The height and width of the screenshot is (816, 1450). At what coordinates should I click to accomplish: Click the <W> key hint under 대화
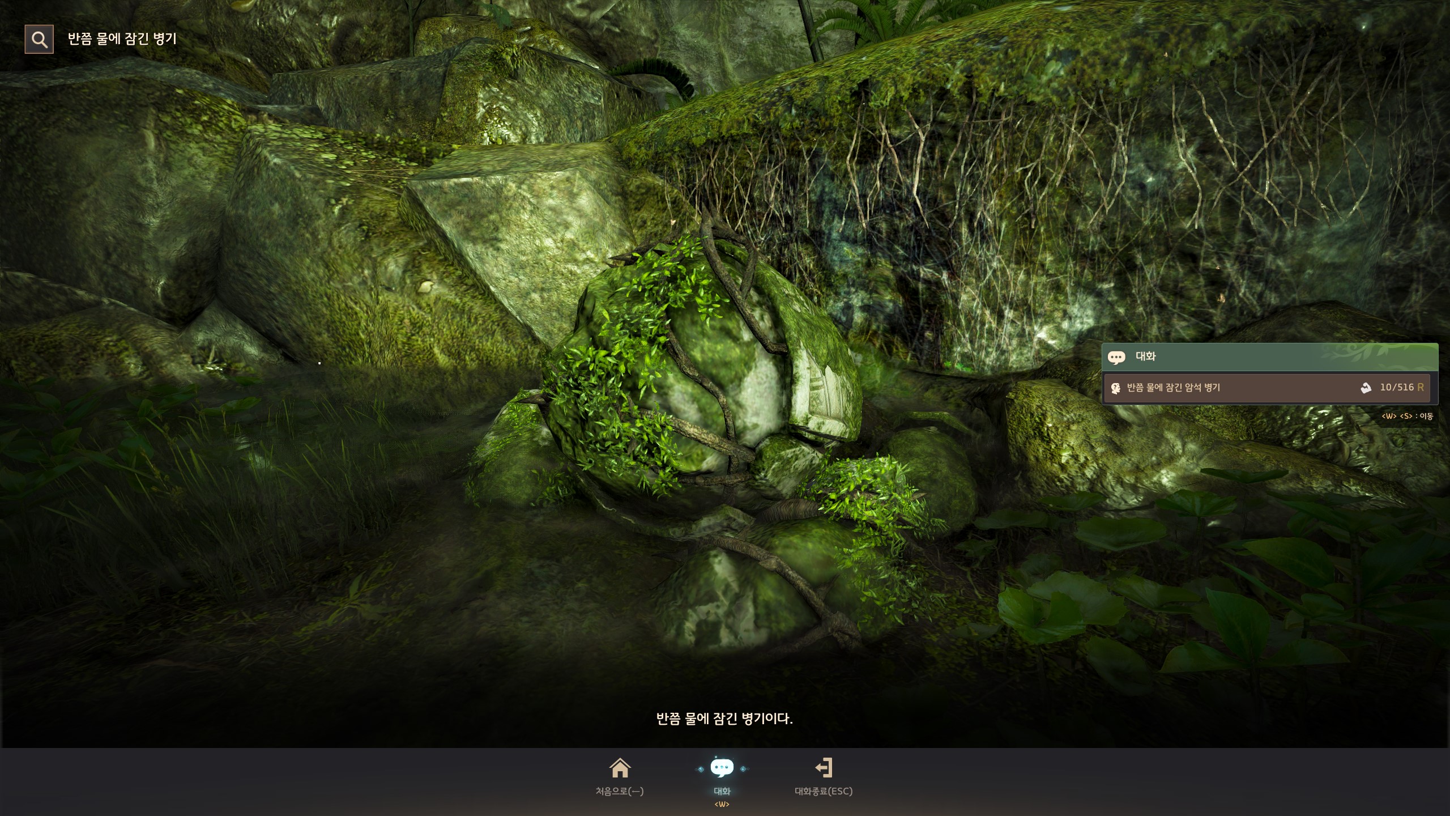click(x=722, y=805)
